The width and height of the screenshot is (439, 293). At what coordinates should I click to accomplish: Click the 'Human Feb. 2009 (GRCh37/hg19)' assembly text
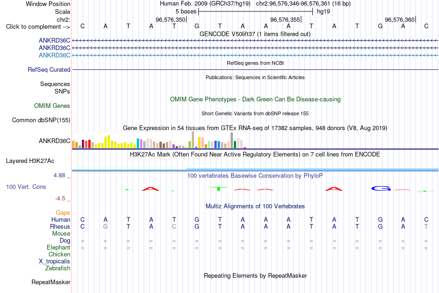click(x=206, y=4)
